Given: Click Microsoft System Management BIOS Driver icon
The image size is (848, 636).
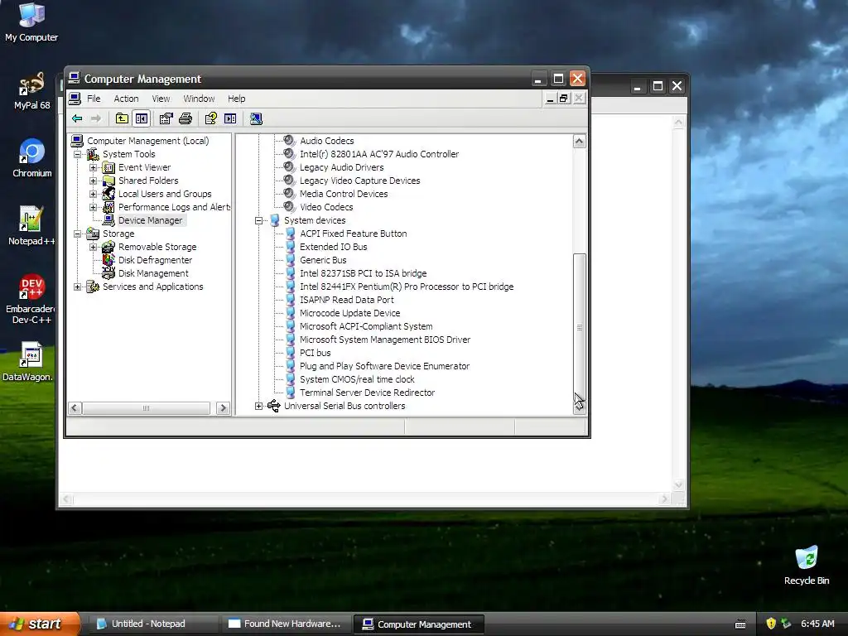Looking at the screenshot, I should pyautogui.click(x=291, y=340).
